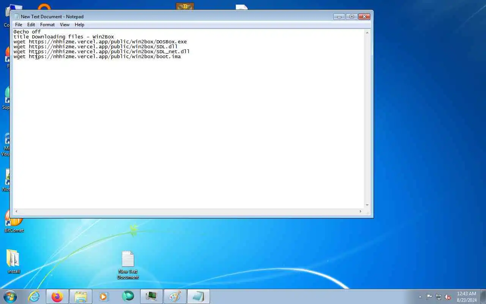The height and width of the screenshot is (304, 486).
Task: Click the vertical scrollbar down arrow
Action: pos(367,205)
